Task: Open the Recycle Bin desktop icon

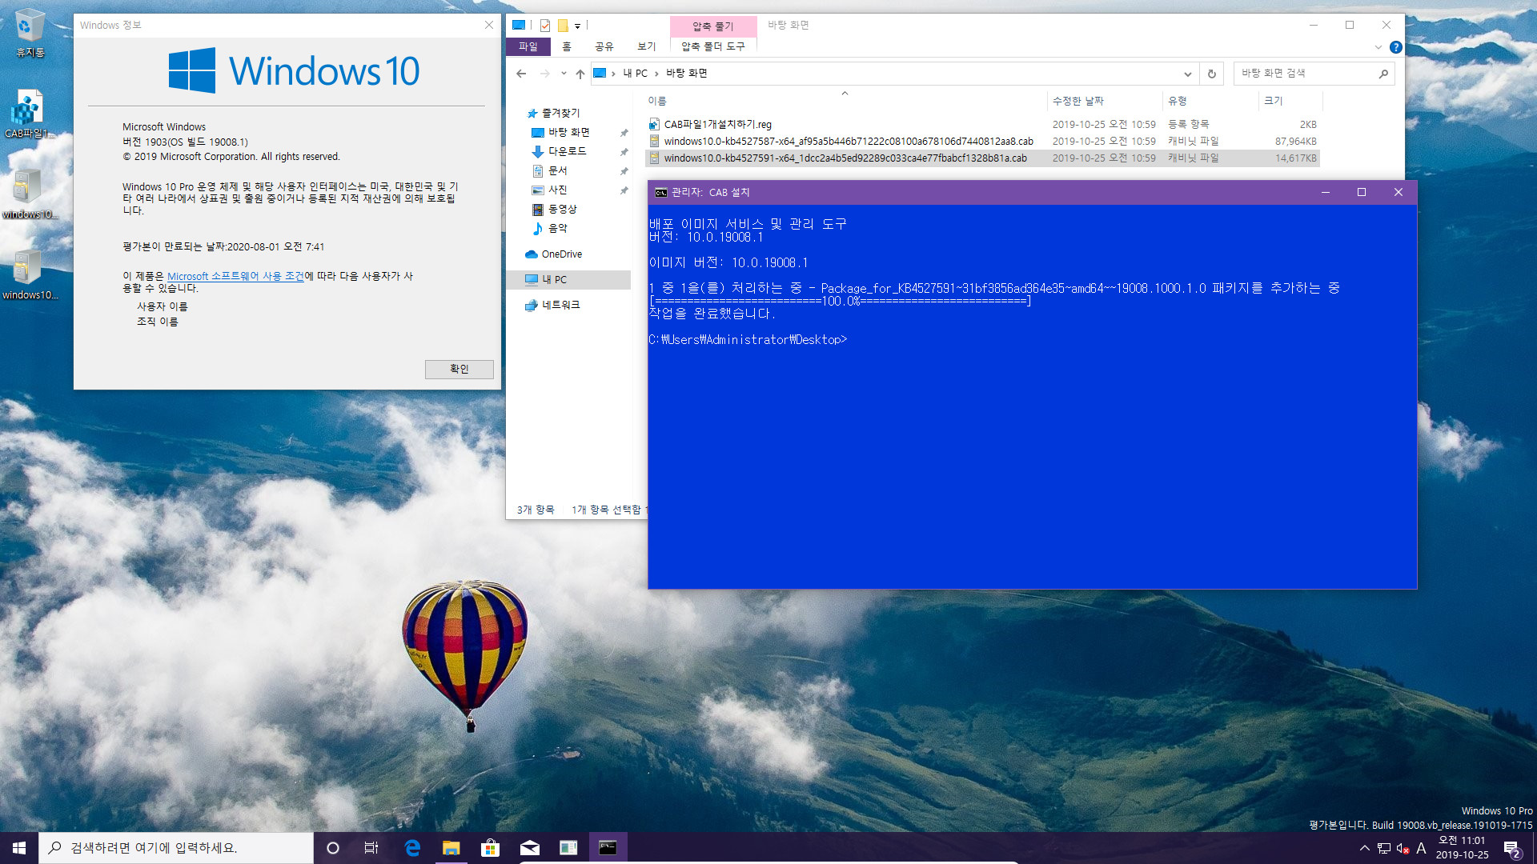Action: tap(30, 34)
